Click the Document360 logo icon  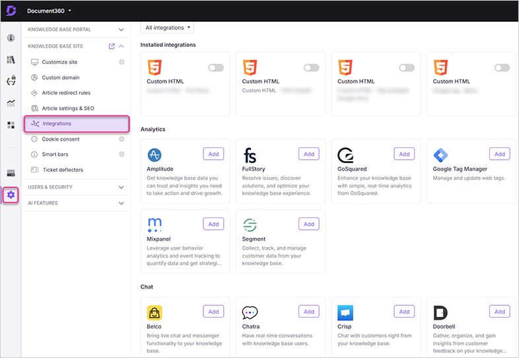[x=11, y=11]
